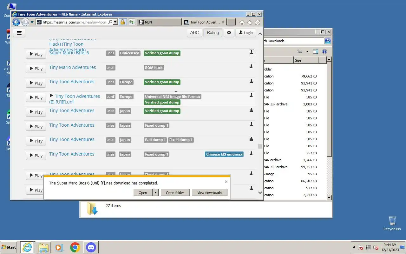Click the Universal NES image file format tag

(173, 97)
